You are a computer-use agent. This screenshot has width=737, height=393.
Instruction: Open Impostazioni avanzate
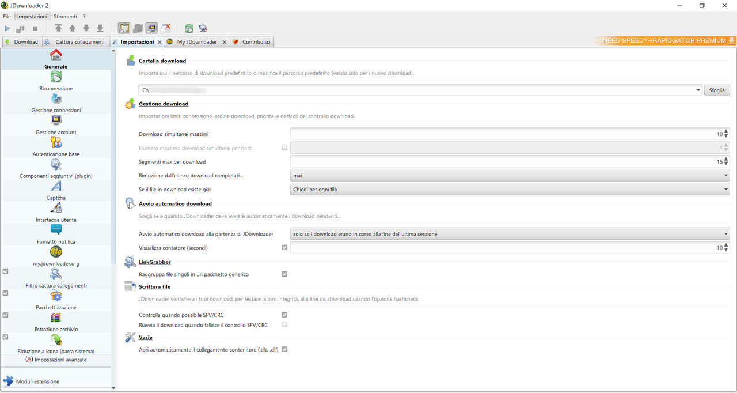coord(56,360)
